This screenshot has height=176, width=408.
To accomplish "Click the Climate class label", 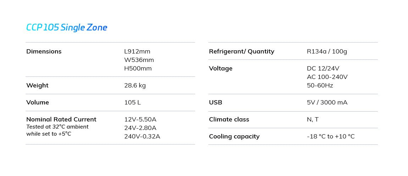I will pyautogui.click(x=229, y=119).
